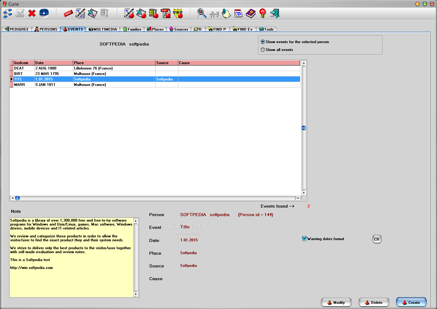This screenshot has width=437, height=309.
Task: Open the Sources tab
Action: click(179, 29)
